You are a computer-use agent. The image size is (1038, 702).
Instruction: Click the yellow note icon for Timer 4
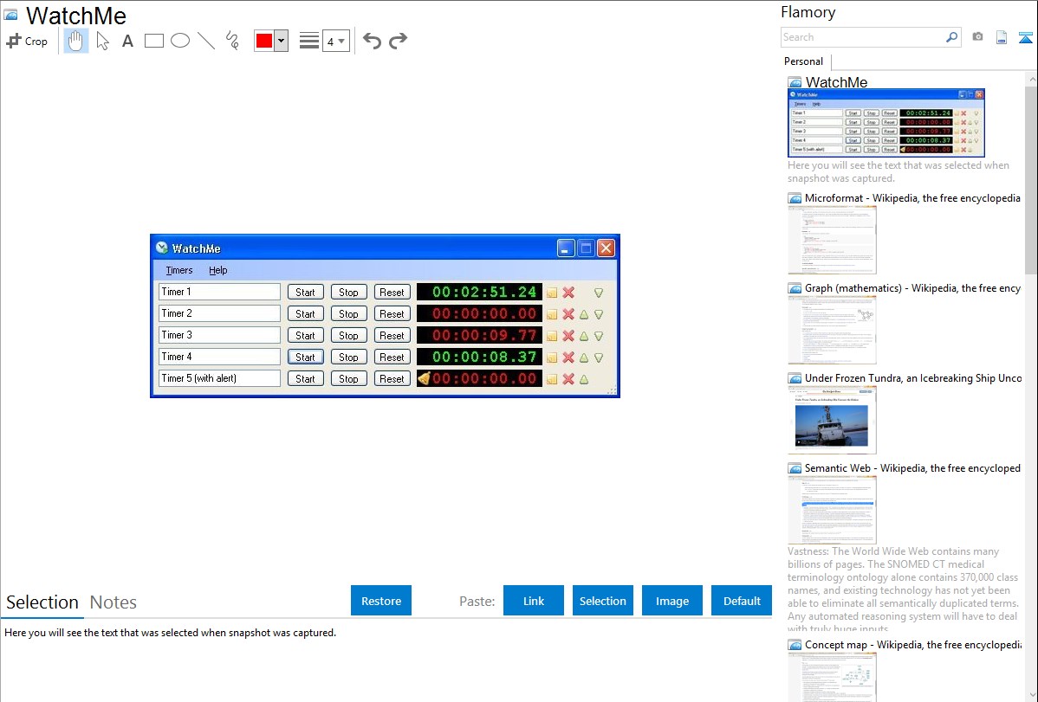pyautogui.click(x=552, y=358)
